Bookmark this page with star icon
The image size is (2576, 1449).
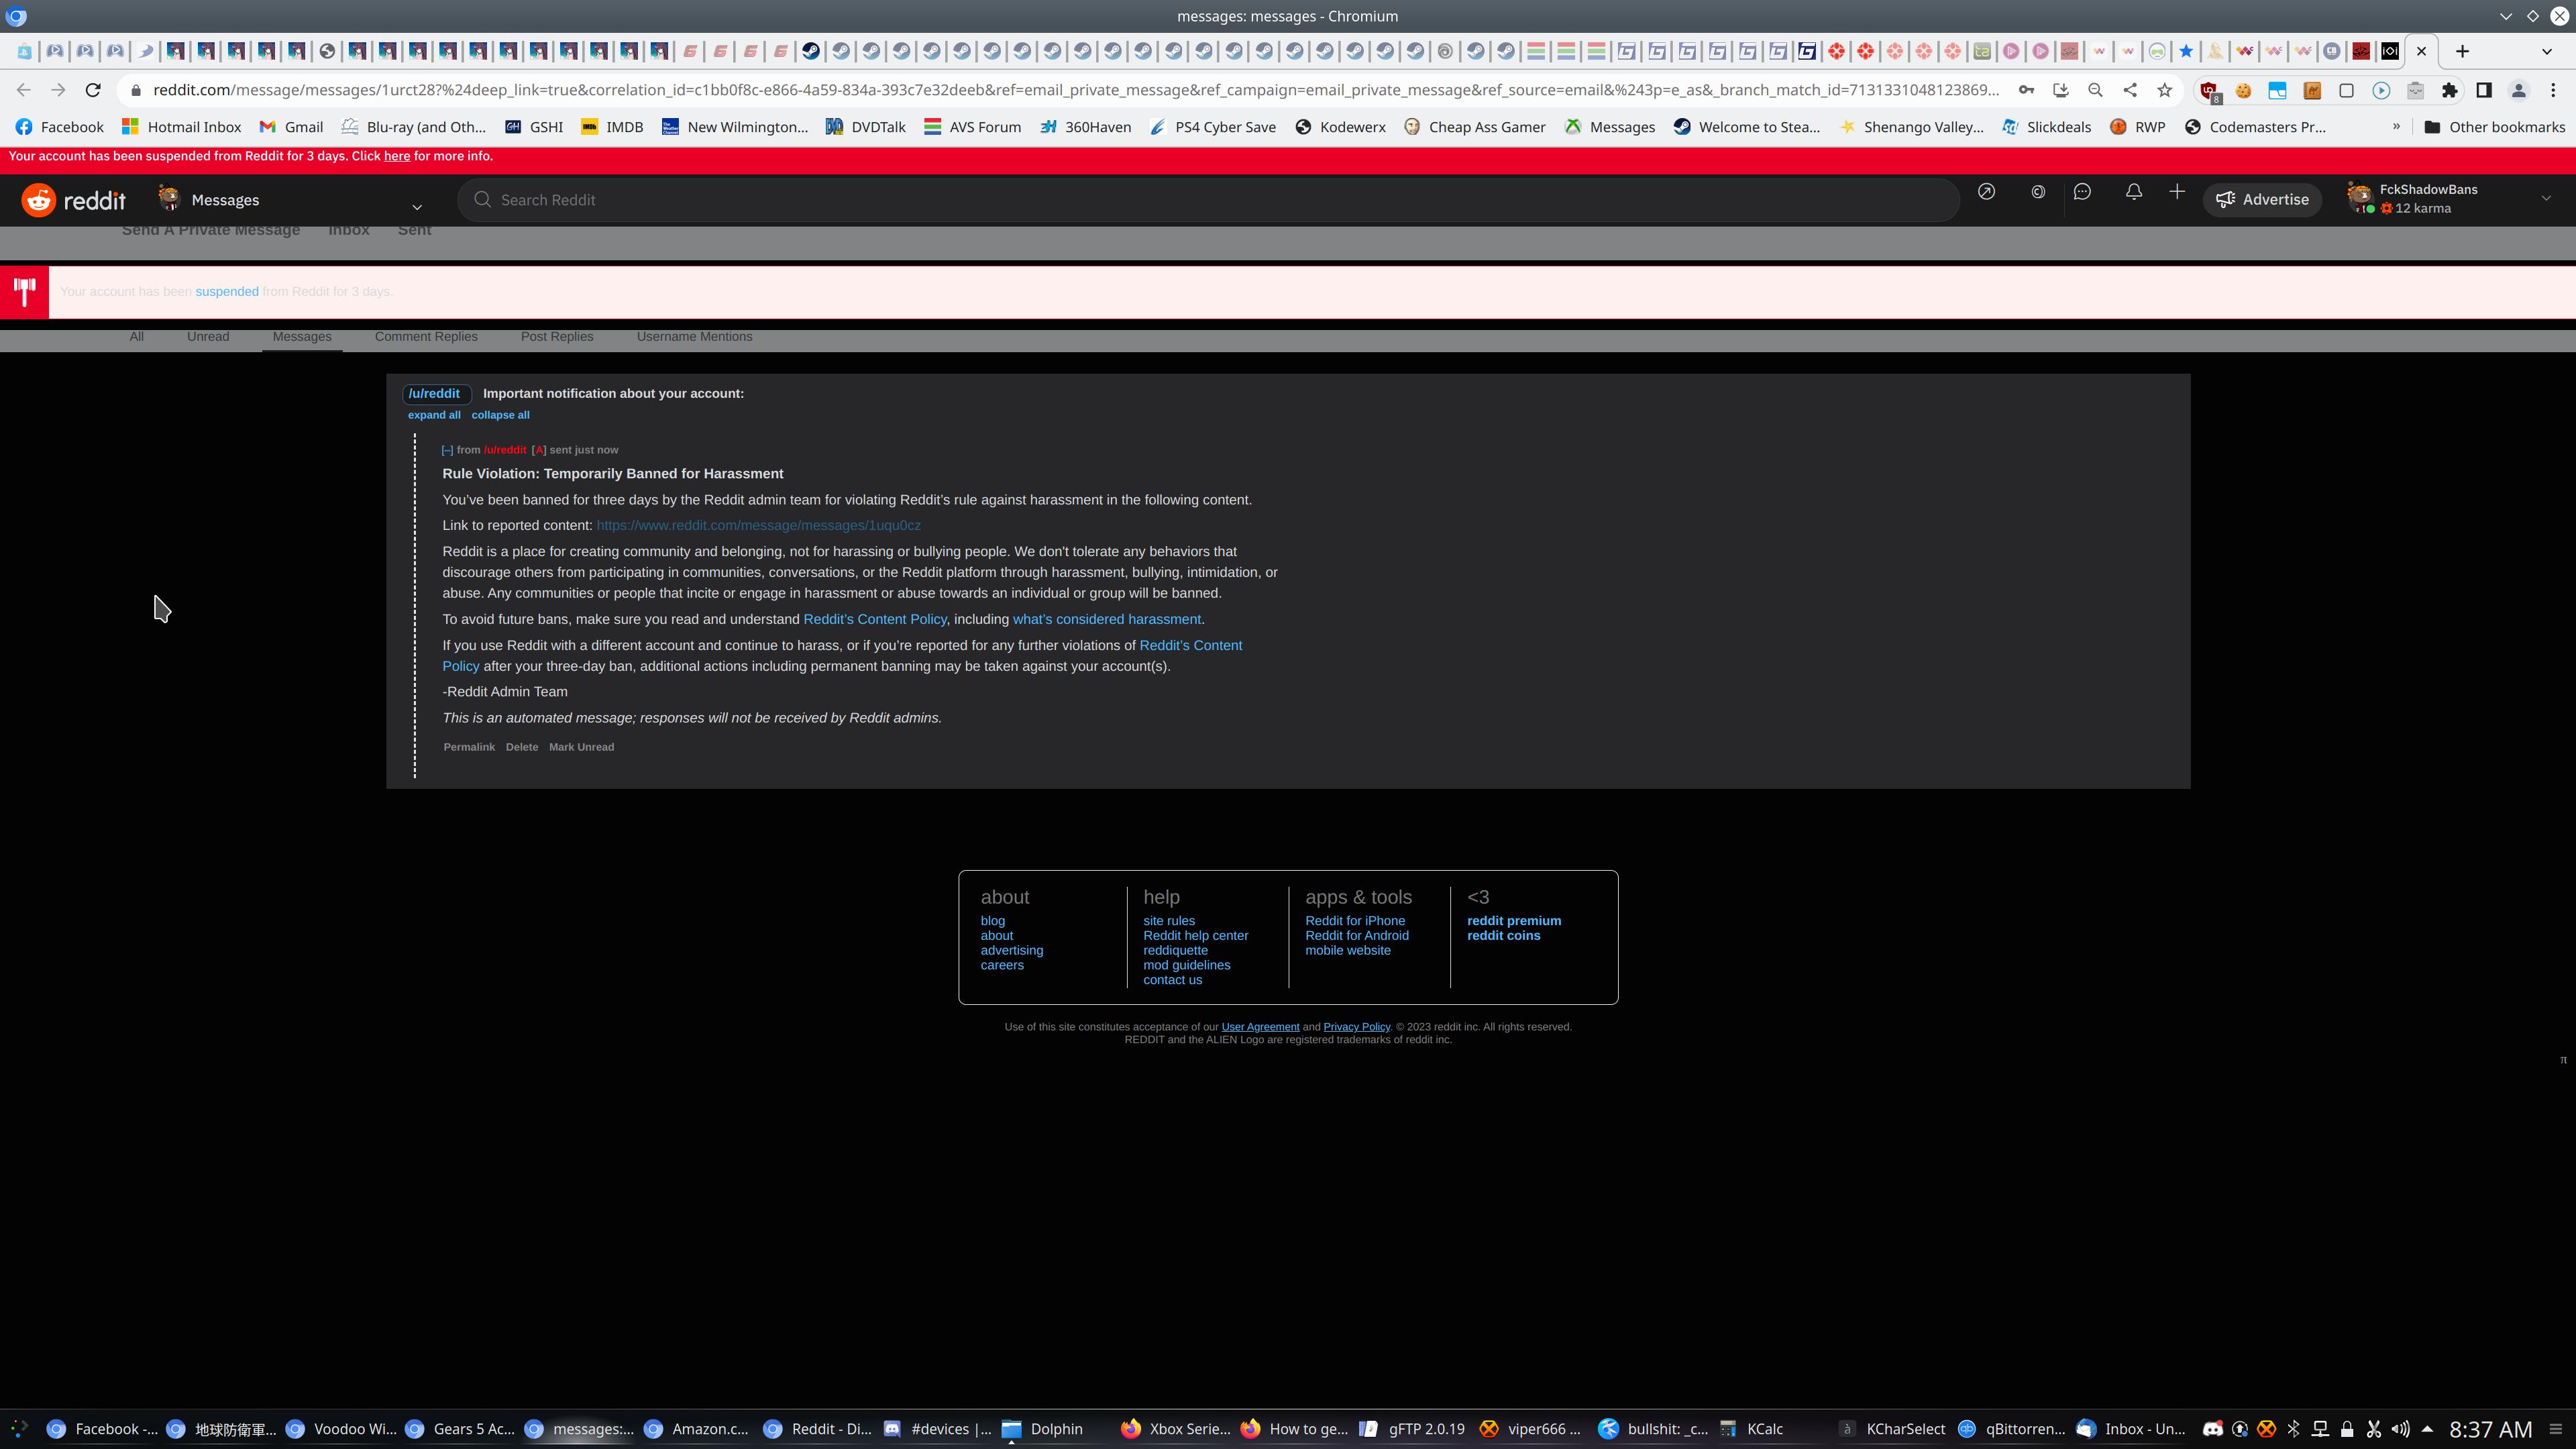coord(2165,90)
